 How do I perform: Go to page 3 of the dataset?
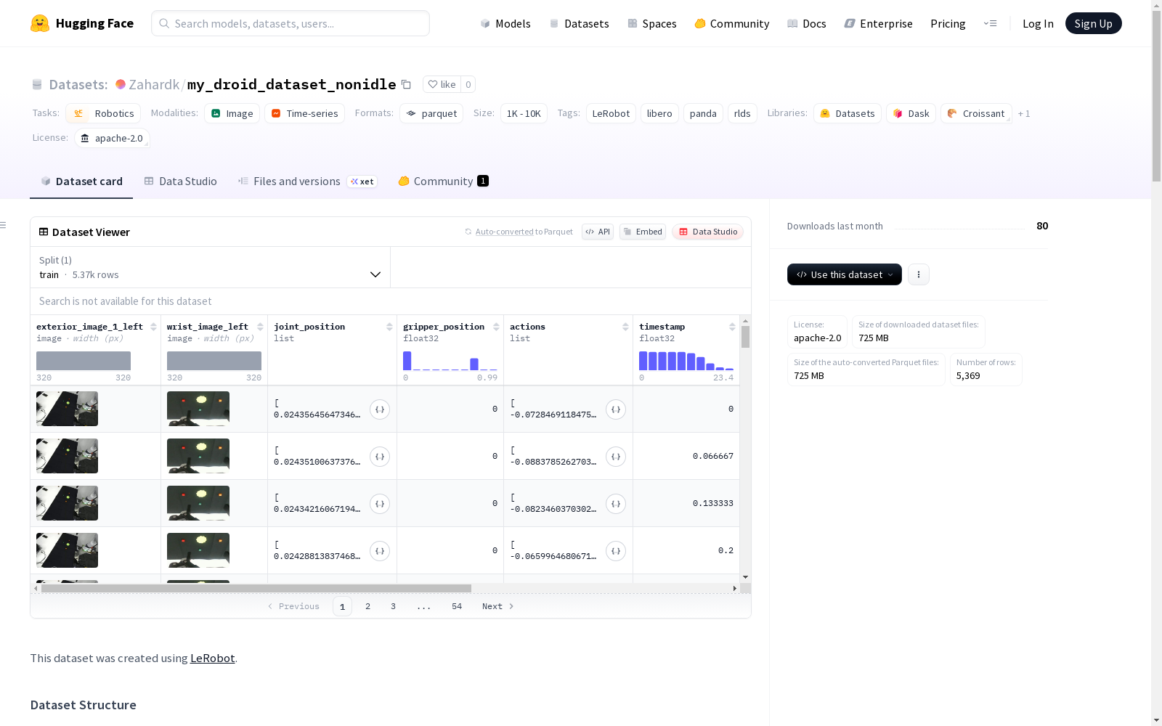(x=393, y=606)
